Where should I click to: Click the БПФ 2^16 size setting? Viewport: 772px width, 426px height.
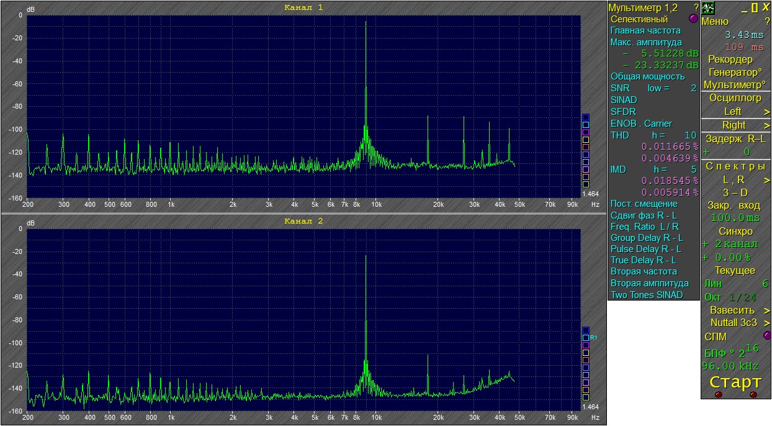click(x=731, y=351)
